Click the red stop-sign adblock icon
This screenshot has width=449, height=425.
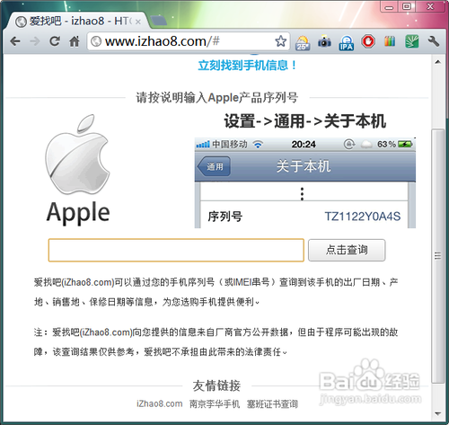tap(368, 41)
